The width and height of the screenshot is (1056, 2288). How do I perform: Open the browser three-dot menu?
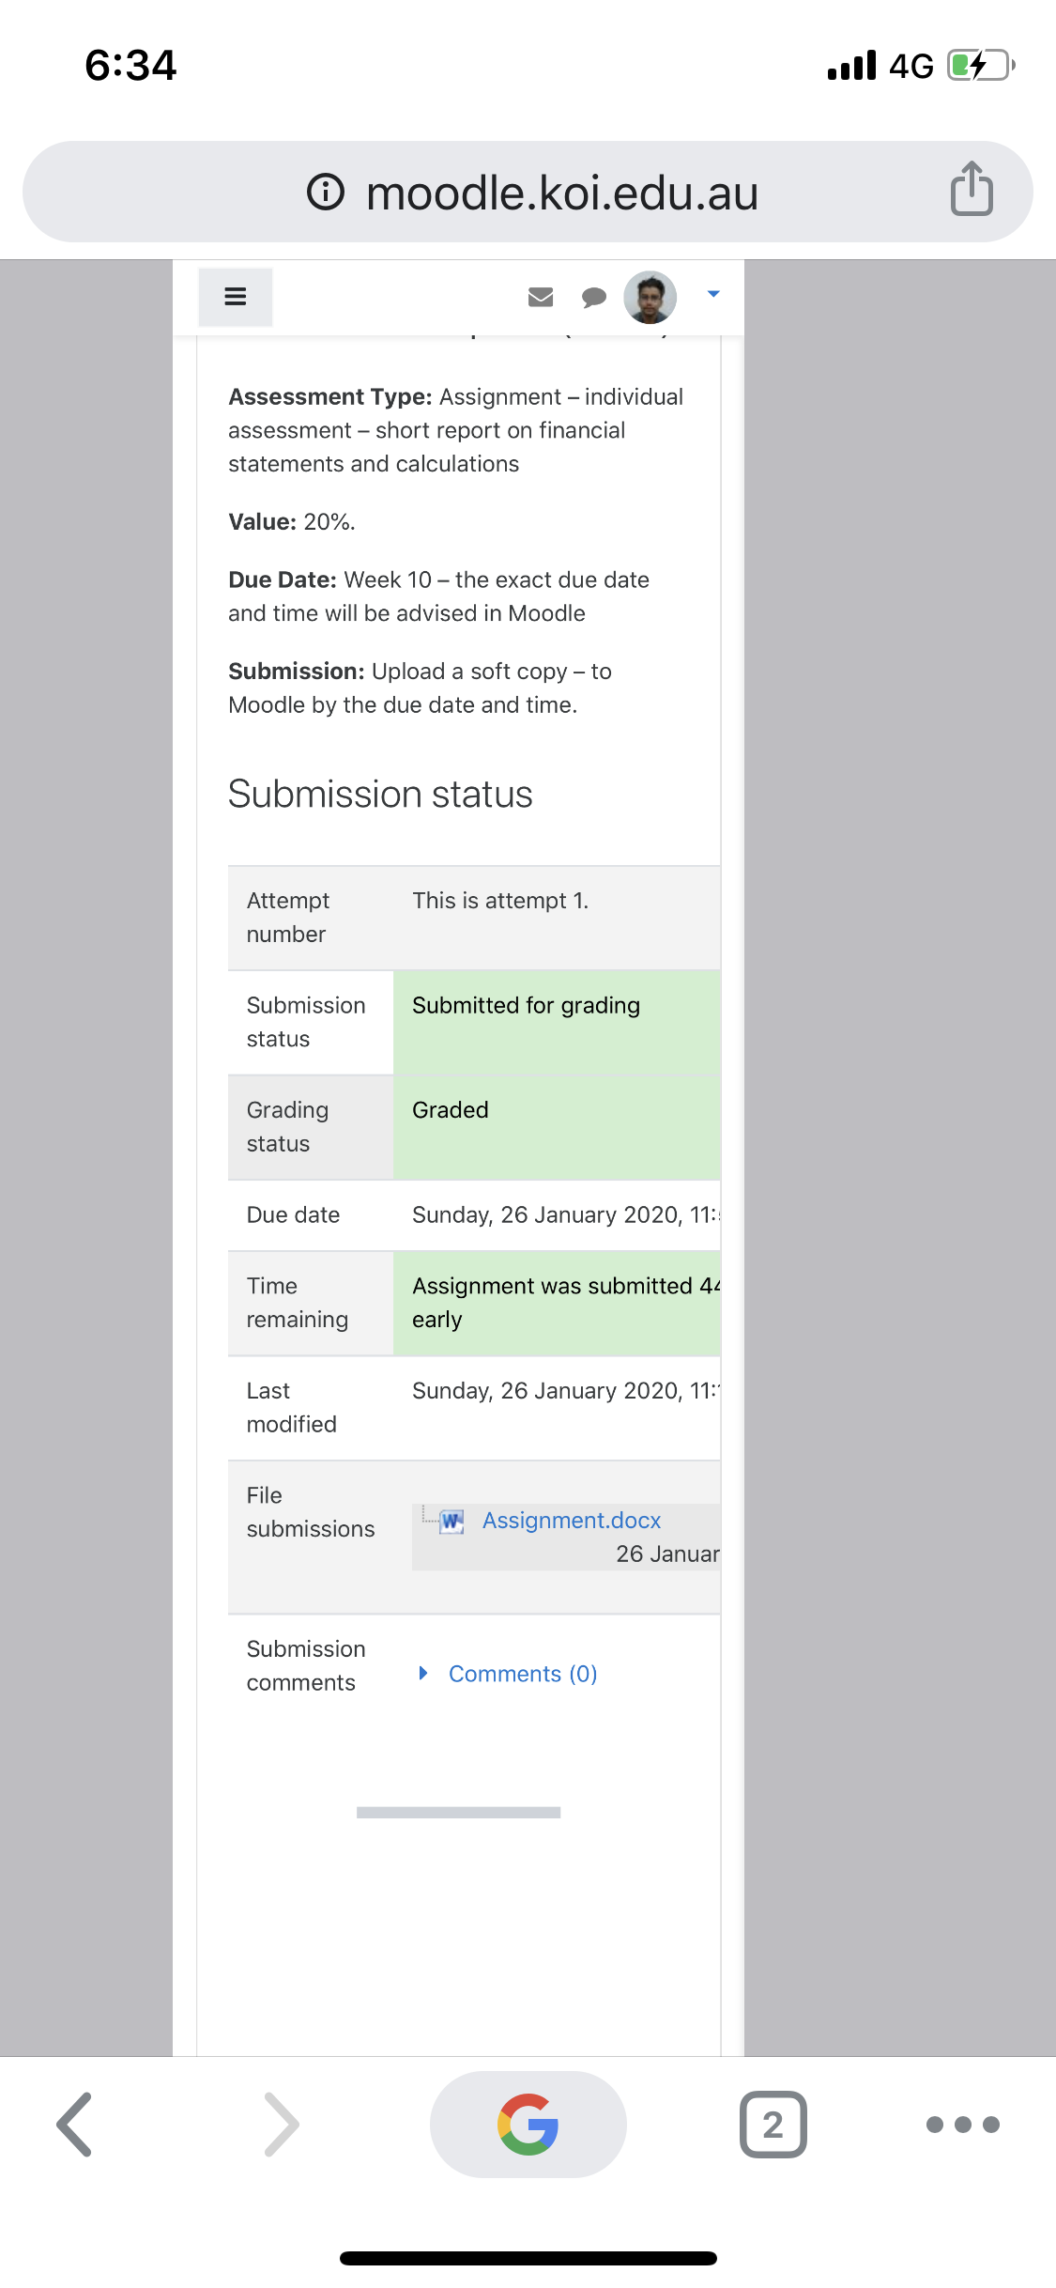(x=962, y=2125)
